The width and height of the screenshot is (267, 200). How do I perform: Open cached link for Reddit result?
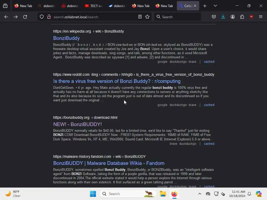209,105
